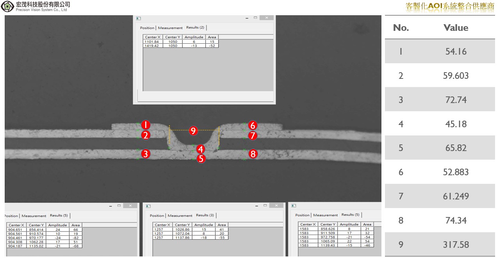Click the Precision Vision System company logo
The width and height of the screenshot is (497, 258).
(x=7, y=6)
